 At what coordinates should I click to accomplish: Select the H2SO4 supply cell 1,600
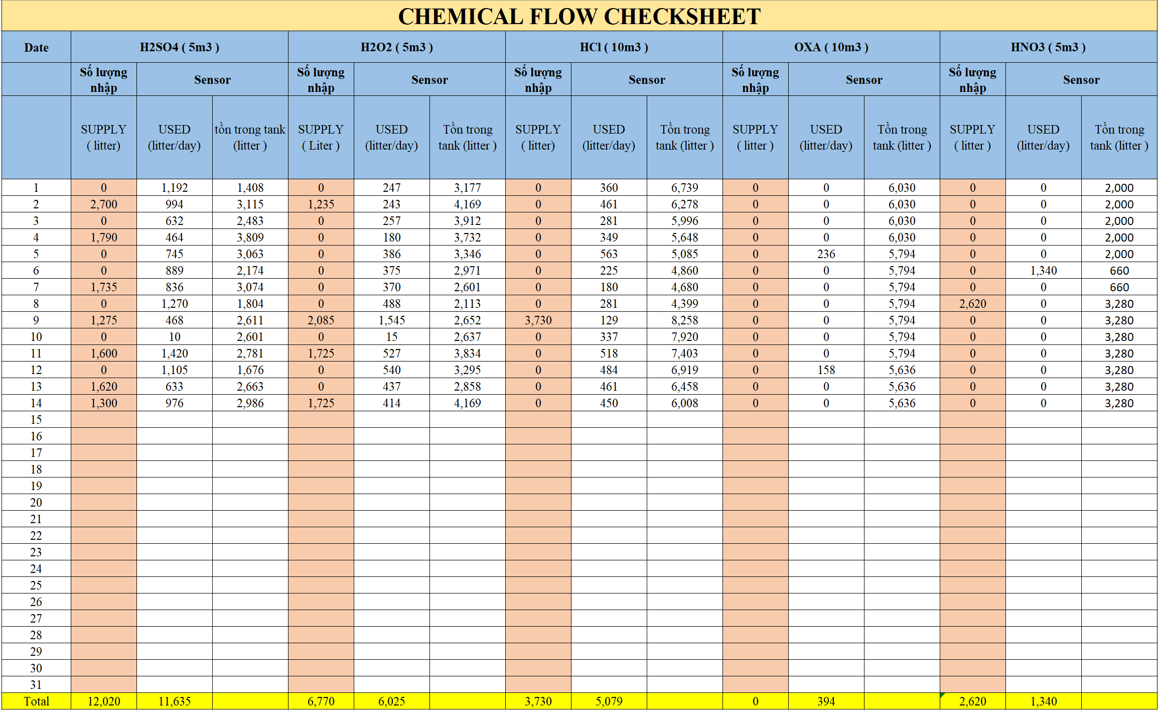click(x=104, y=353)
